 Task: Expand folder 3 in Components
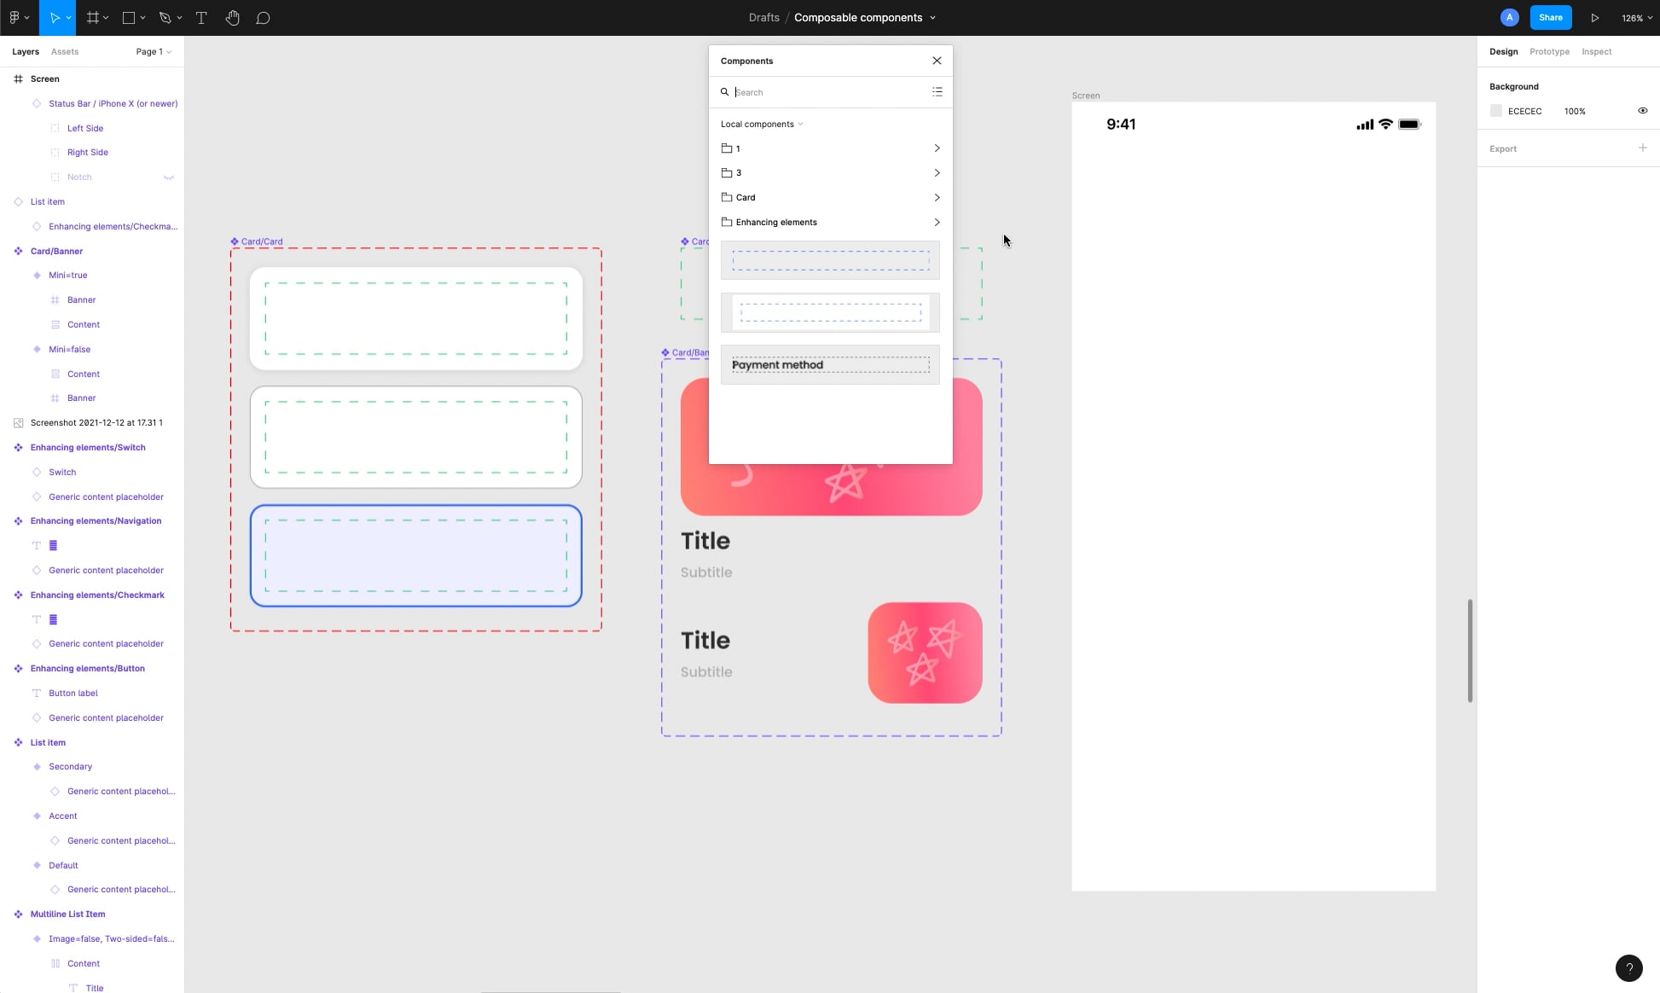[x=830, y=172]
